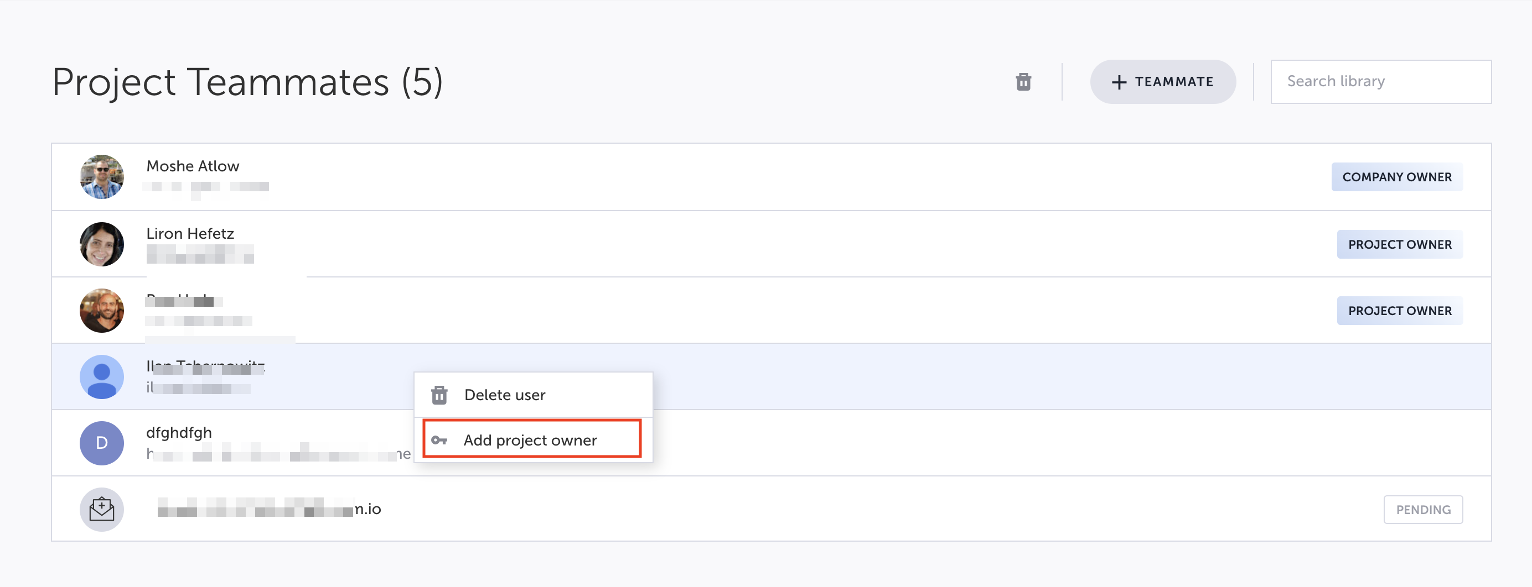Screen dimensions: 1532x587
Task: Click the pending invite envelope icon
Action: (102, 509)
